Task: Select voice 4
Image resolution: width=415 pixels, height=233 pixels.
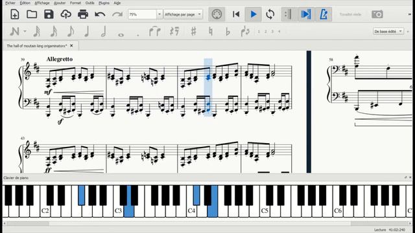Action: pos(279,32)
